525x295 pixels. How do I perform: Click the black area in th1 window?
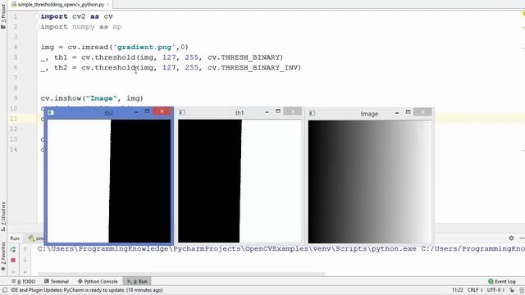point(210,181)
